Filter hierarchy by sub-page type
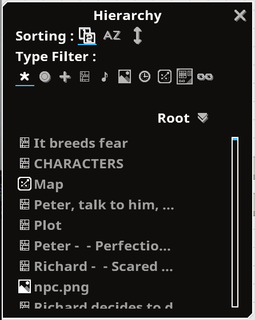The height and width of the screenshot is (320, 255). click(x=185, y=76)
